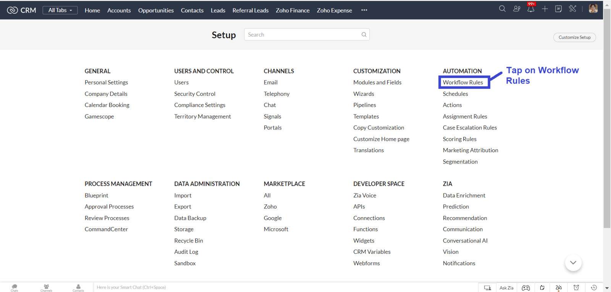The width and height of the screenshot is (611, 292).
Task: Open the Zia handwriting icon in footer
Action: point(559,288)
